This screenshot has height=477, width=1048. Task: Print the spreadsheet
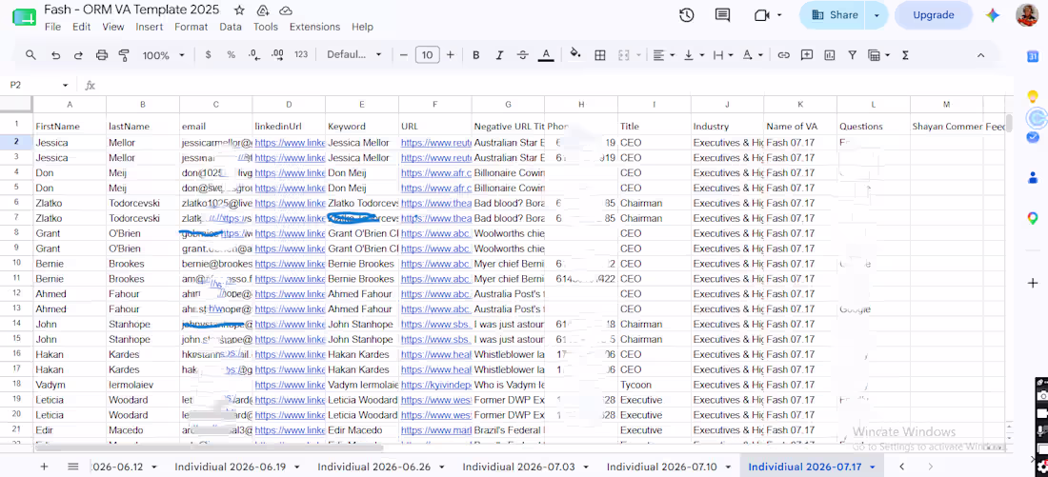point(102,55)
